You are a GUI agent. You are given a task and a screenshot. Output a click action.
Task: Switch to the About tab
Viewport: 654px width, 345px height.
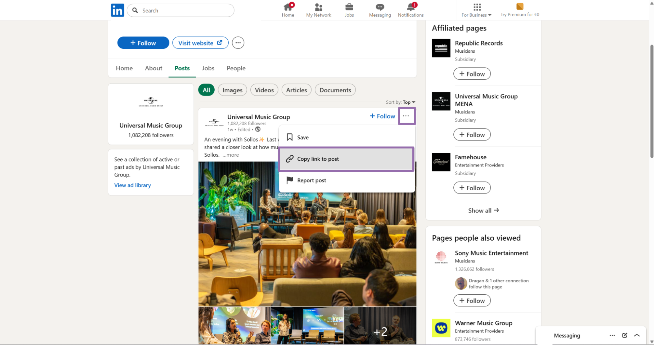click(153, 68)
